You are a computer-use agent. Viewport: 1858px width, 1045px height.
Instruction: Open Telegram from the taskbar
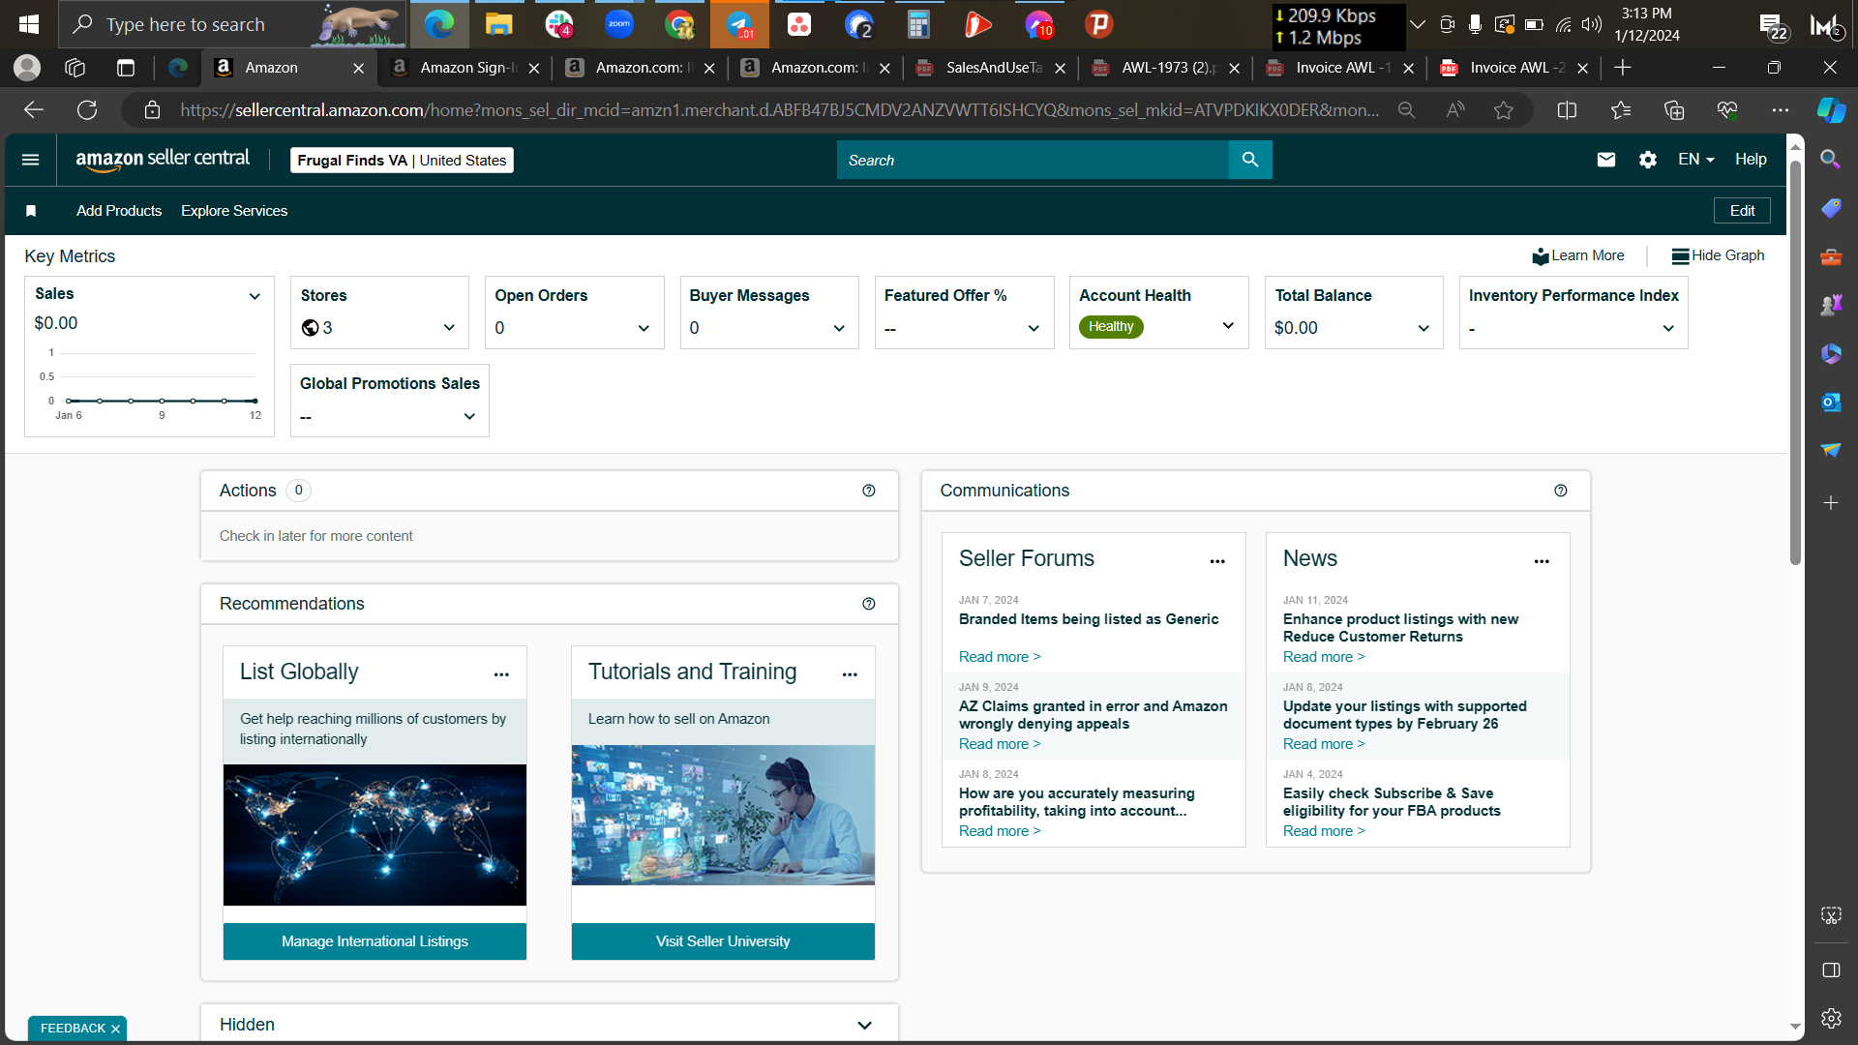[739, 24]
